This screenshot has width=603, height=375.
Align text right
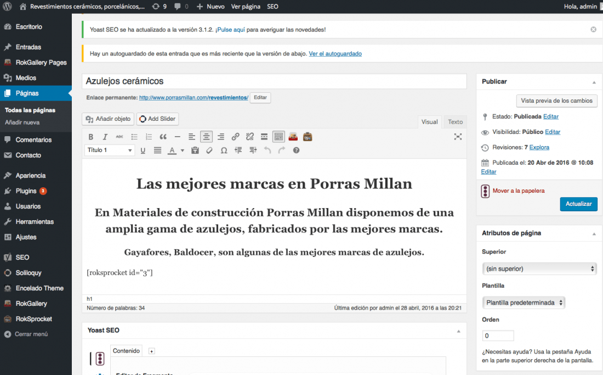221,137
